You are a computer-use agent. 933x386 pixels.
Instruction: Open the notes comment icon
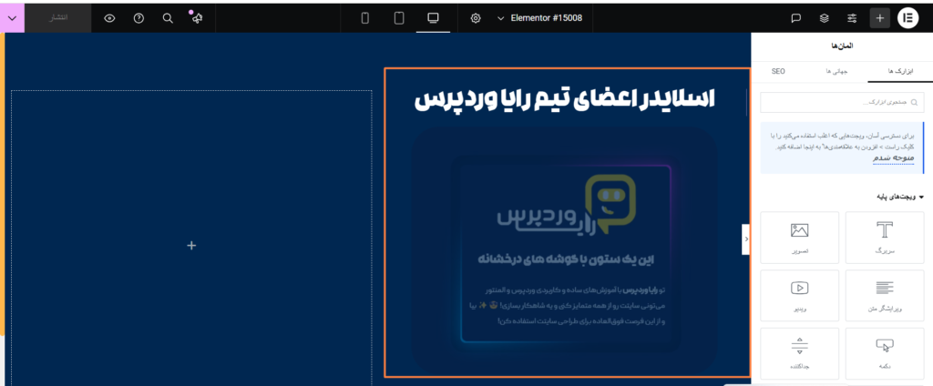[795, 17]
